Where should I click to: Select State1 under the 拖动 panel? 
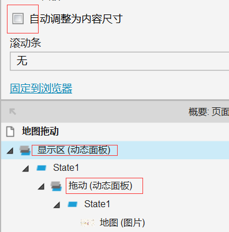tap(97, 204)
